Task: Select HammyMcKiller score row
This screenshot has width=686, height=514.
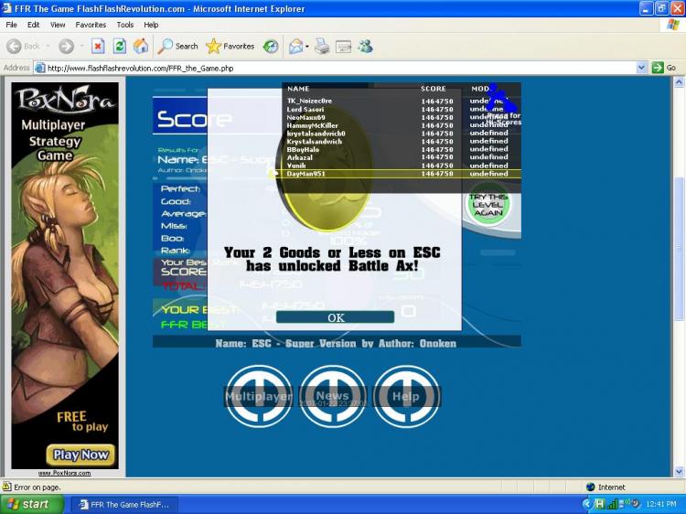Action: 402,125
